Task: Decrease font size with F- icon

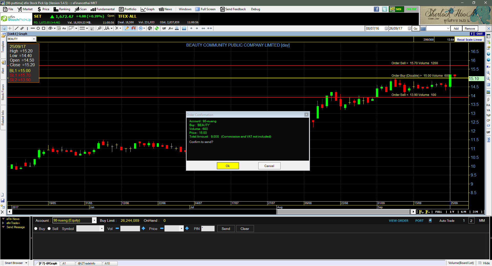Action: pyautogui.click(x=427, y=212)
